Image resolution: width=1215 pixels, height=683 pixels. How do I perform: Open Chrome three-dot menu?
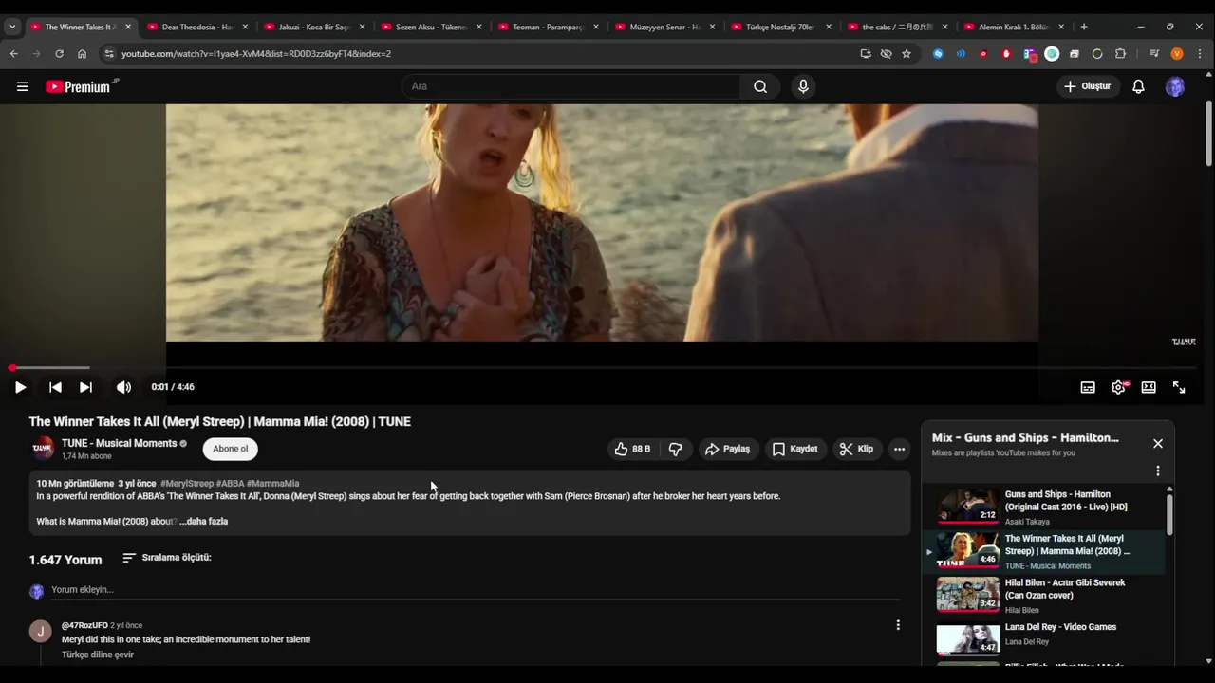click(1201, 54)
